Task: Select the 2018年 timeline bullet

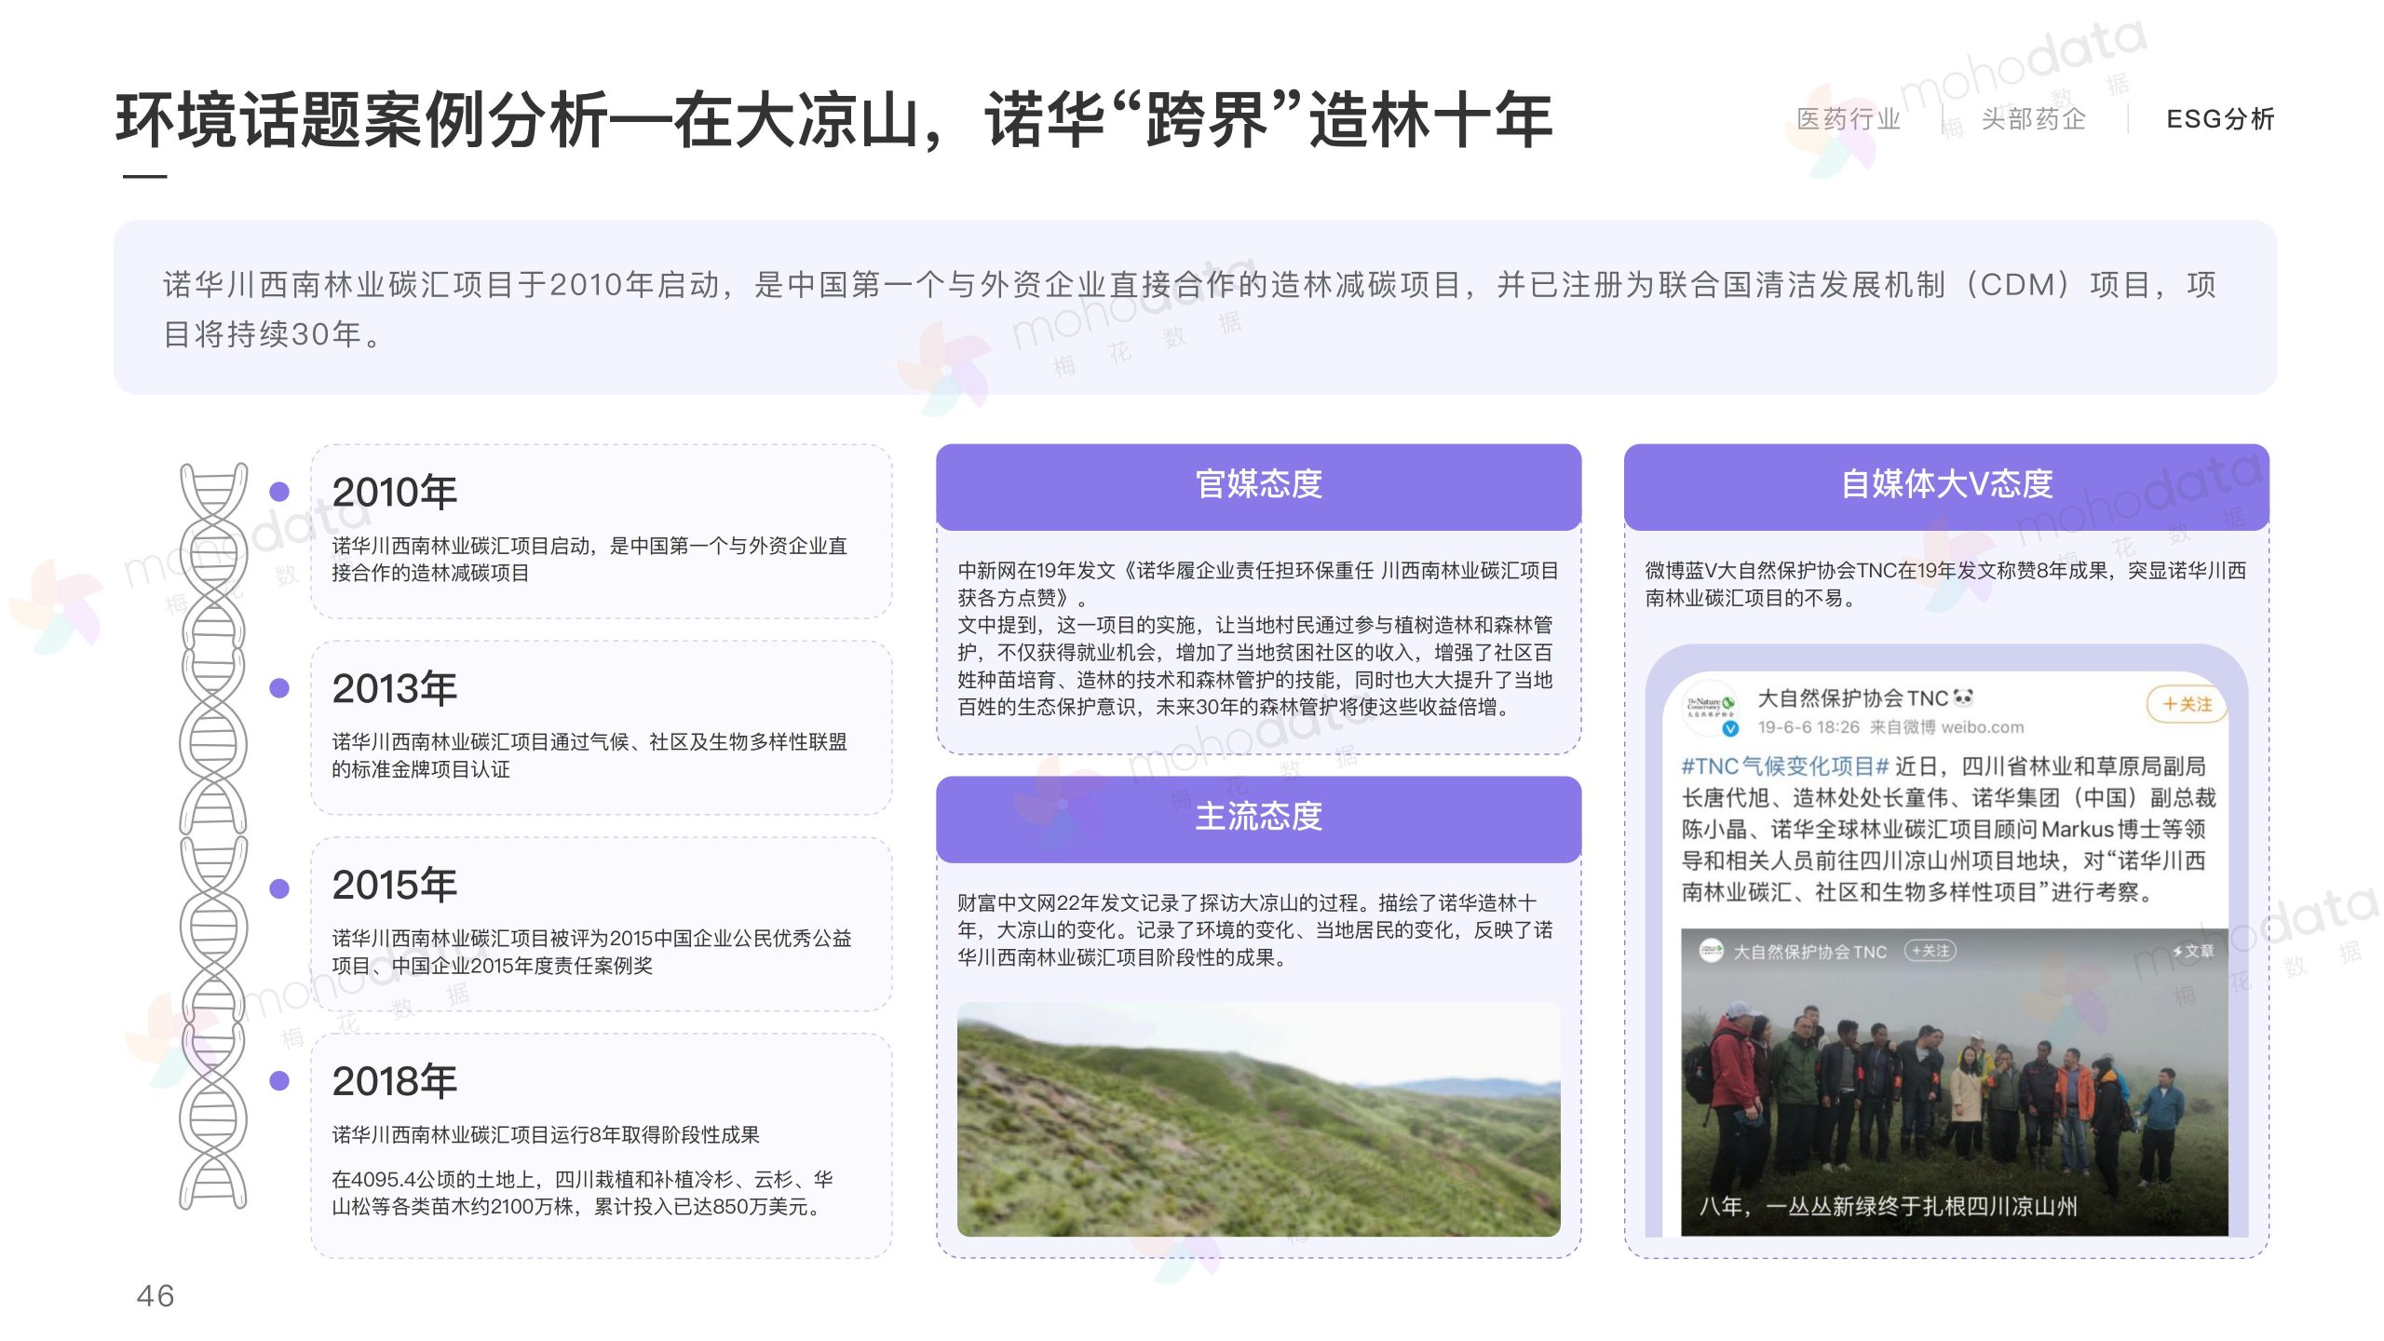Action: (279, 1080)
